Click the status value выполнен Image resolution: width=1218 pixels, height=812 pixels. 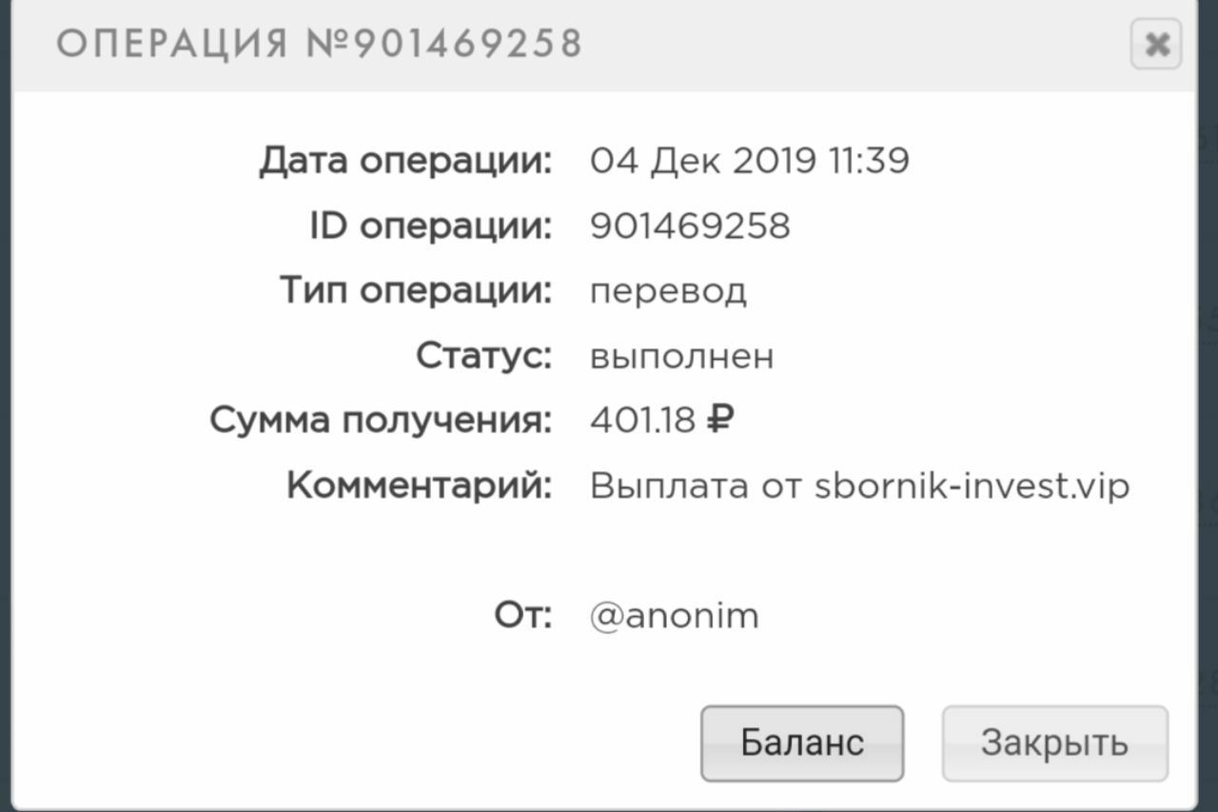tap(681, 356)
